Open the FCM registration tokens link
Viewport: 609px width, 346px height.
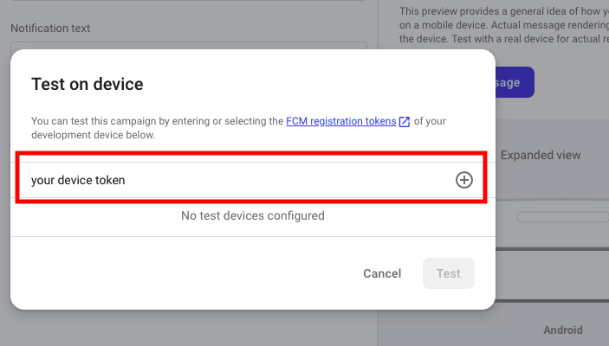tap(340, 121)
